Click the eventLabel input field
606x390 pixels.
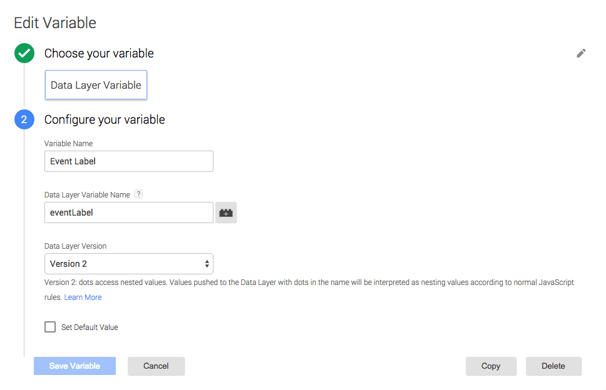(x=129, y=212)
